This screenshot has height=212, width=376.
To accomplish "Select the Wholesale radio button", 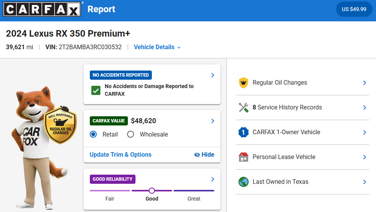I will click(131, 134).
